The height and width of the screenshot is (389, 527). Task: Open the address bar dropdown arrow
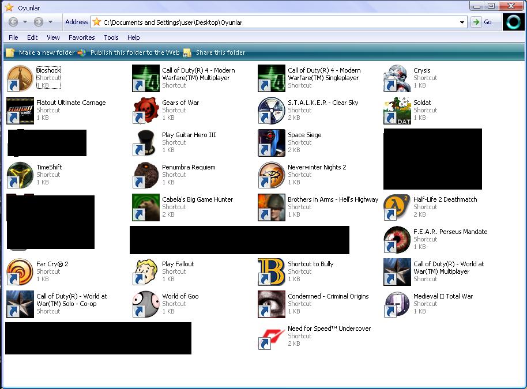462,22
